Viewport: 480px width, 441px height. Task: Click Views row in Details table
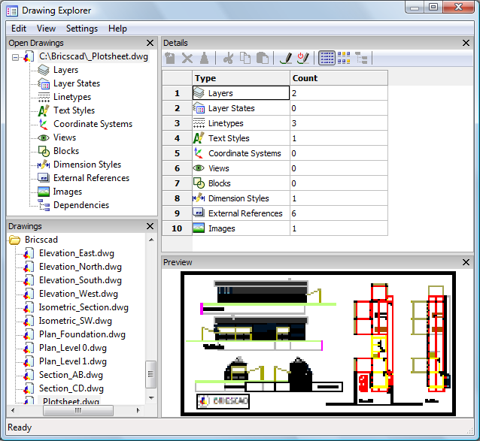coord(275,168)
